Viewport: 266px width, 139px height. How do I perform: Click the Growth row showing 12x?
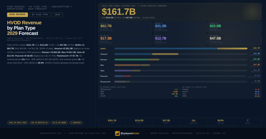click(x=139, y=96)
